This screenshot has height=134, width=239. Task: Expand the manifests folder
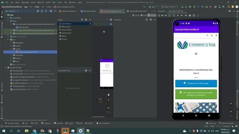[x=8, y=18]
